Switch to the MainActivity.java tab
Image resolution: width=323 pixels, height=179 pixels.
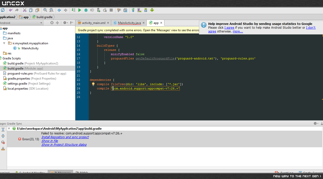[129, 23]
